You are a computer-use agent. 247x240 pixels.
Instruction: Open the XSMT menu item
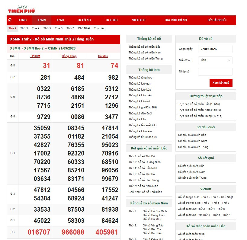click(x=60, y=20)
